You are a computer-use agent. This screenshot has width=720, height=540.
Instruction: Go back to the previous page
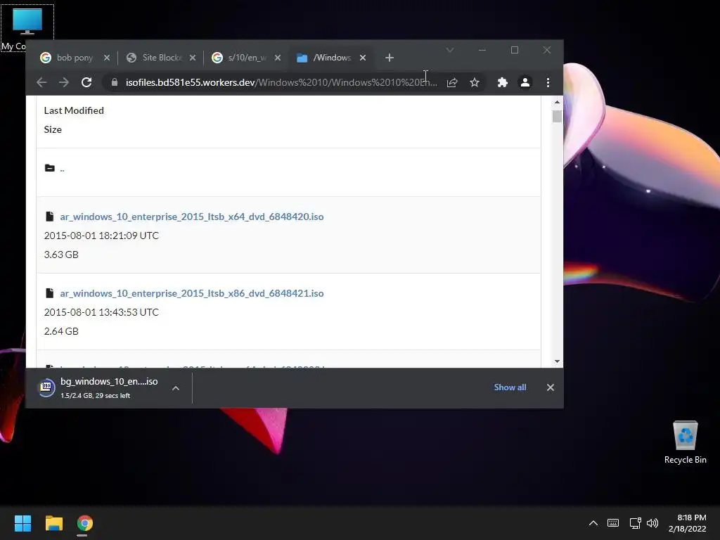point(41,82)
